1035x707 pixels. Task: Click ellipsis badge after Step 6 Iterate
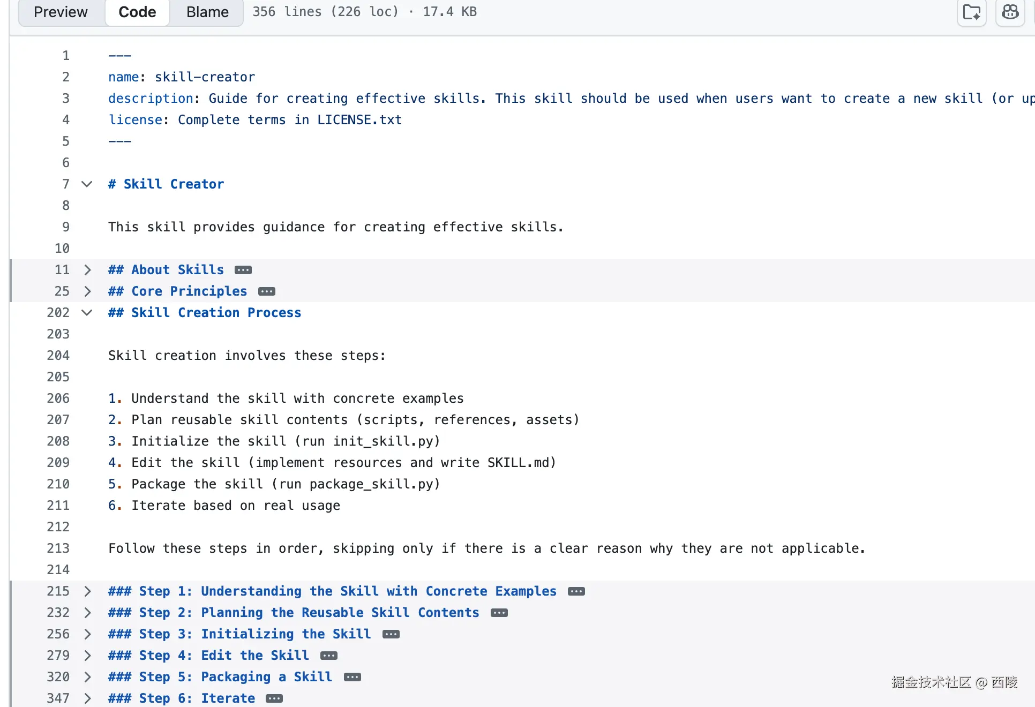click(274, 698)
